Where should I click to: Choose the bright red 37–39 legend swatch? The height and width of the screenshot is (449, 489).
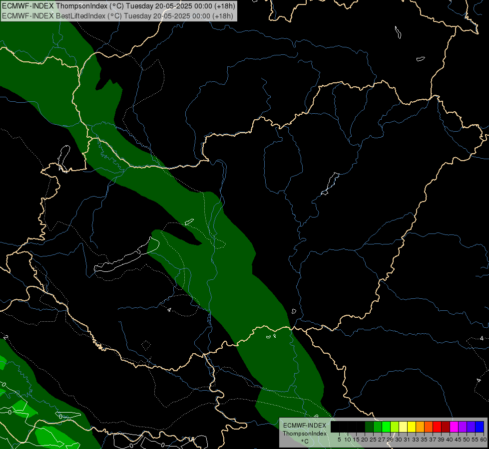(437, 427)
